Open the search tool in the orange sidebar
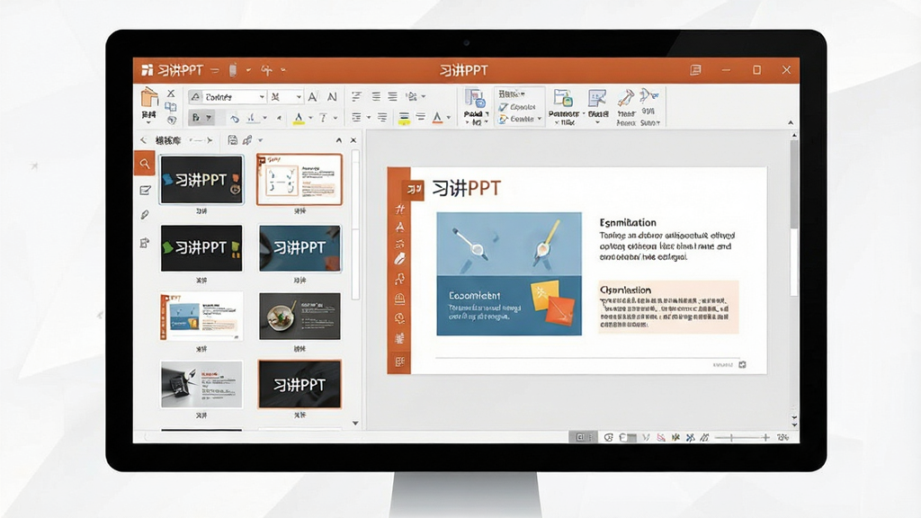 click(145, 164)
